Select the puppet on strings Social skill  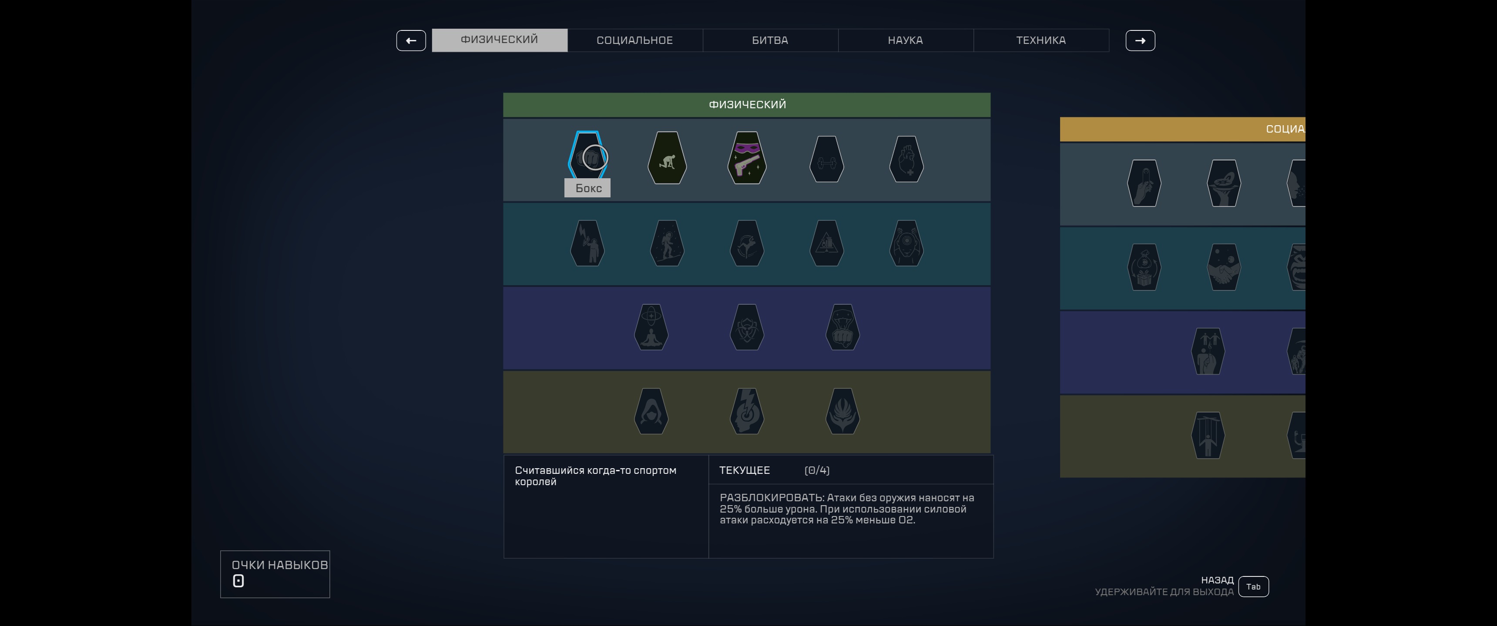tap(1208, 436)
